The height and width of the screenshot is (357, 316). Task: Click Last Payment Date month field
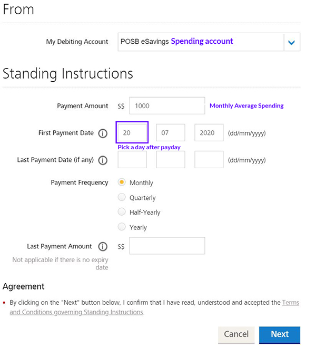tap(171, 160)
